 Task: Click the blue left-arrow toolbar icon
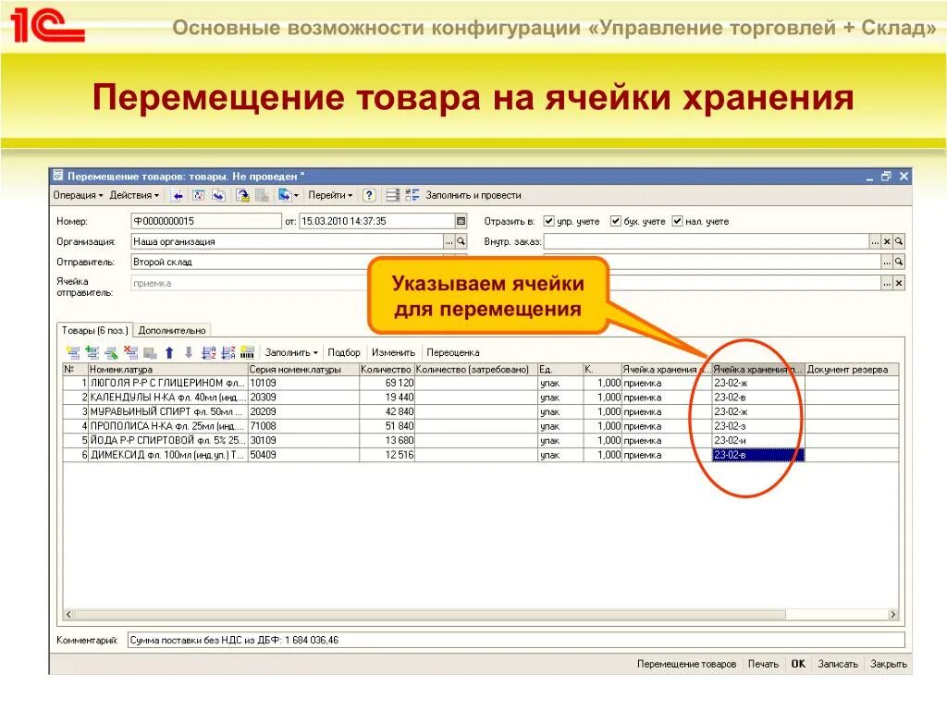point(178,195)
